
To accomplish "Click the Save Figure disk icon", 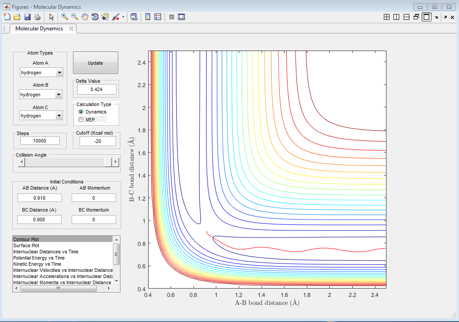I will 27,17.
